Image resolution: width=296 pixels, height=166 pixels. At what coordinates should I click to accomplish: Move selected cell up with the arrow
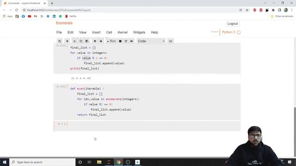(x=95, y=41)
